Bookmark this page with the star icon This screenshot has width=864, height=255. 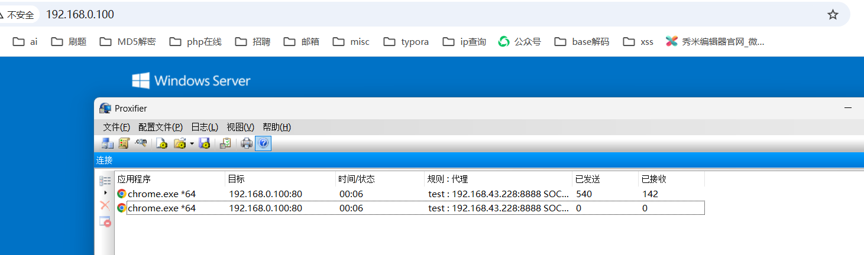833,15
